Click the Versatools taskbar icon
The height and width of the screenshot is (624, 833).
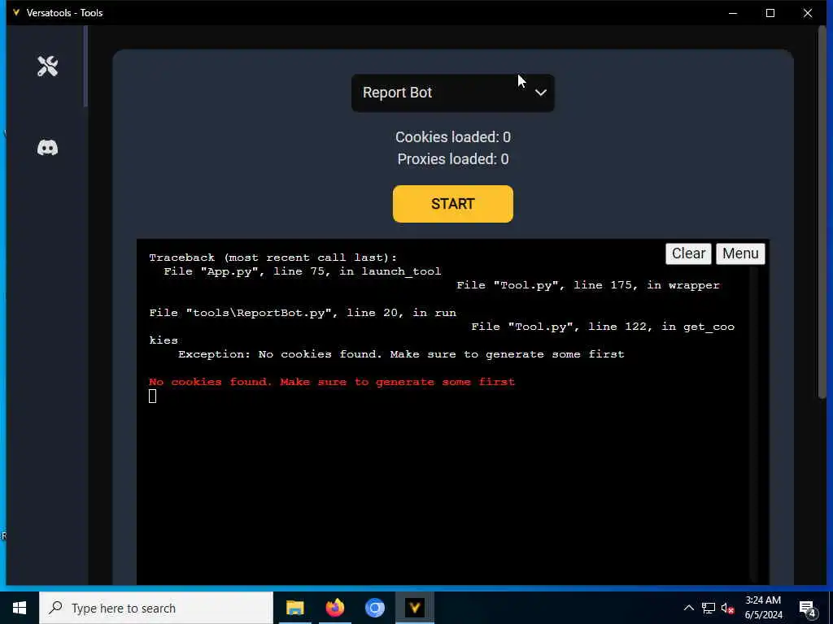pos(415,608)
